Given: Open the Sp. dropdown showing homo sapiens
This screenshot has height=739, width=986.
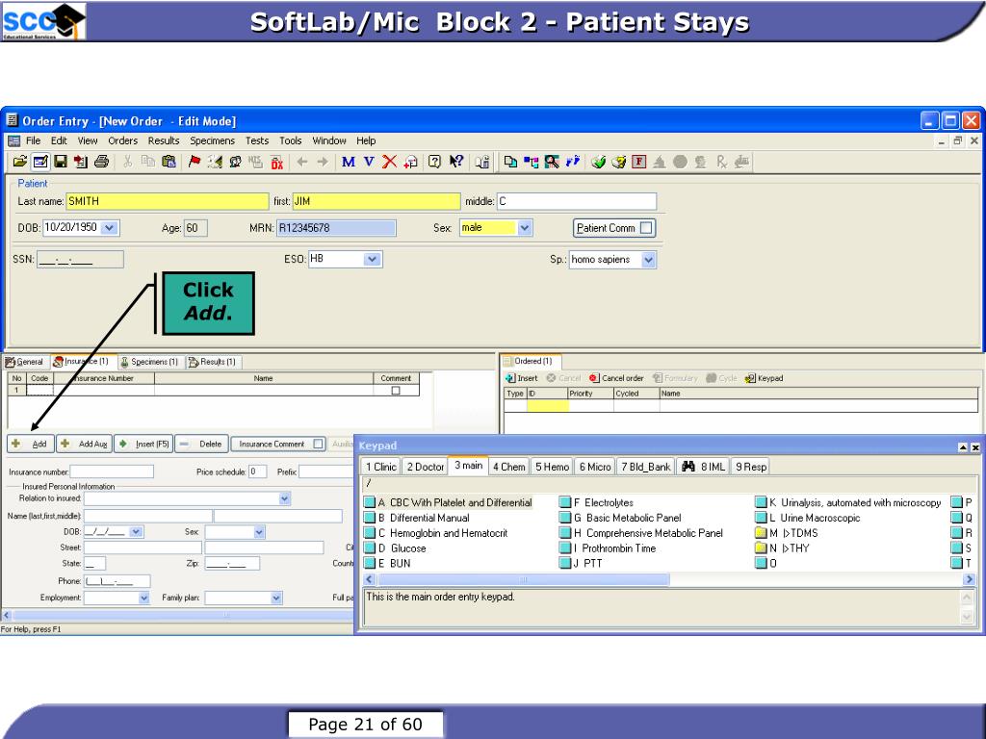Looking at the screenshot, I should coord(648,259).
